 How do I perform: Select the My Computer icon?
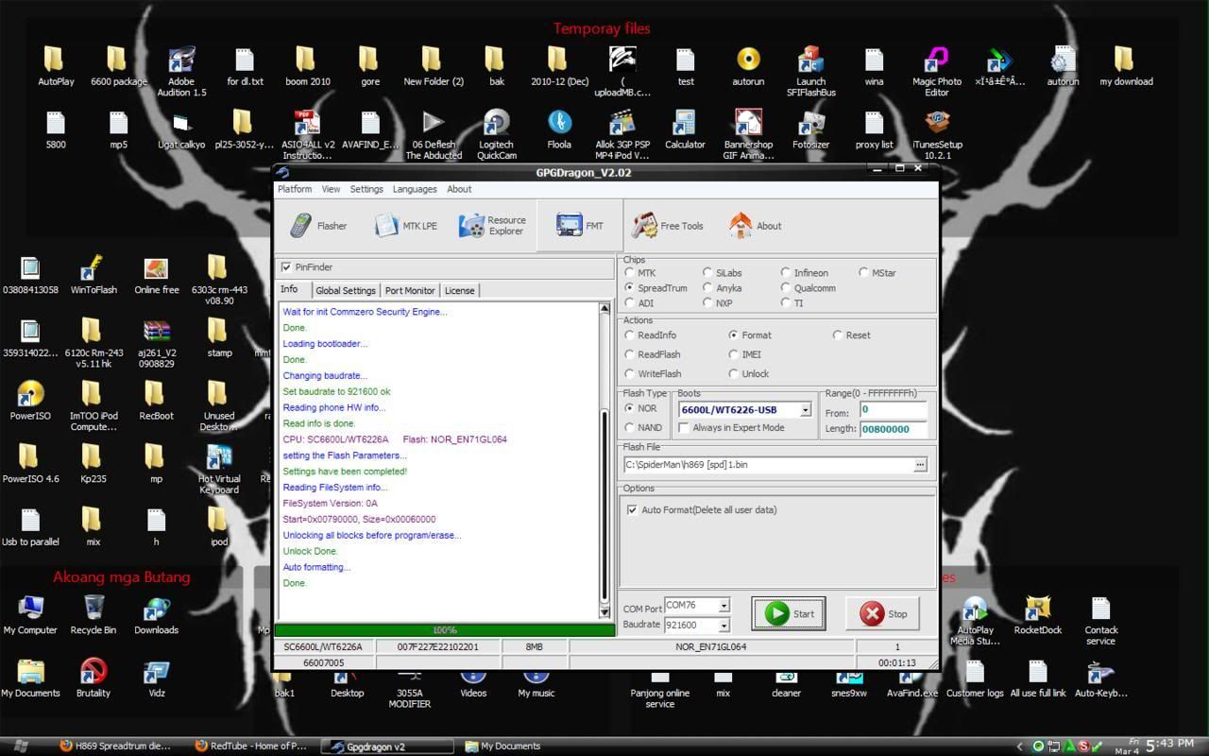(x=30, y=615)
